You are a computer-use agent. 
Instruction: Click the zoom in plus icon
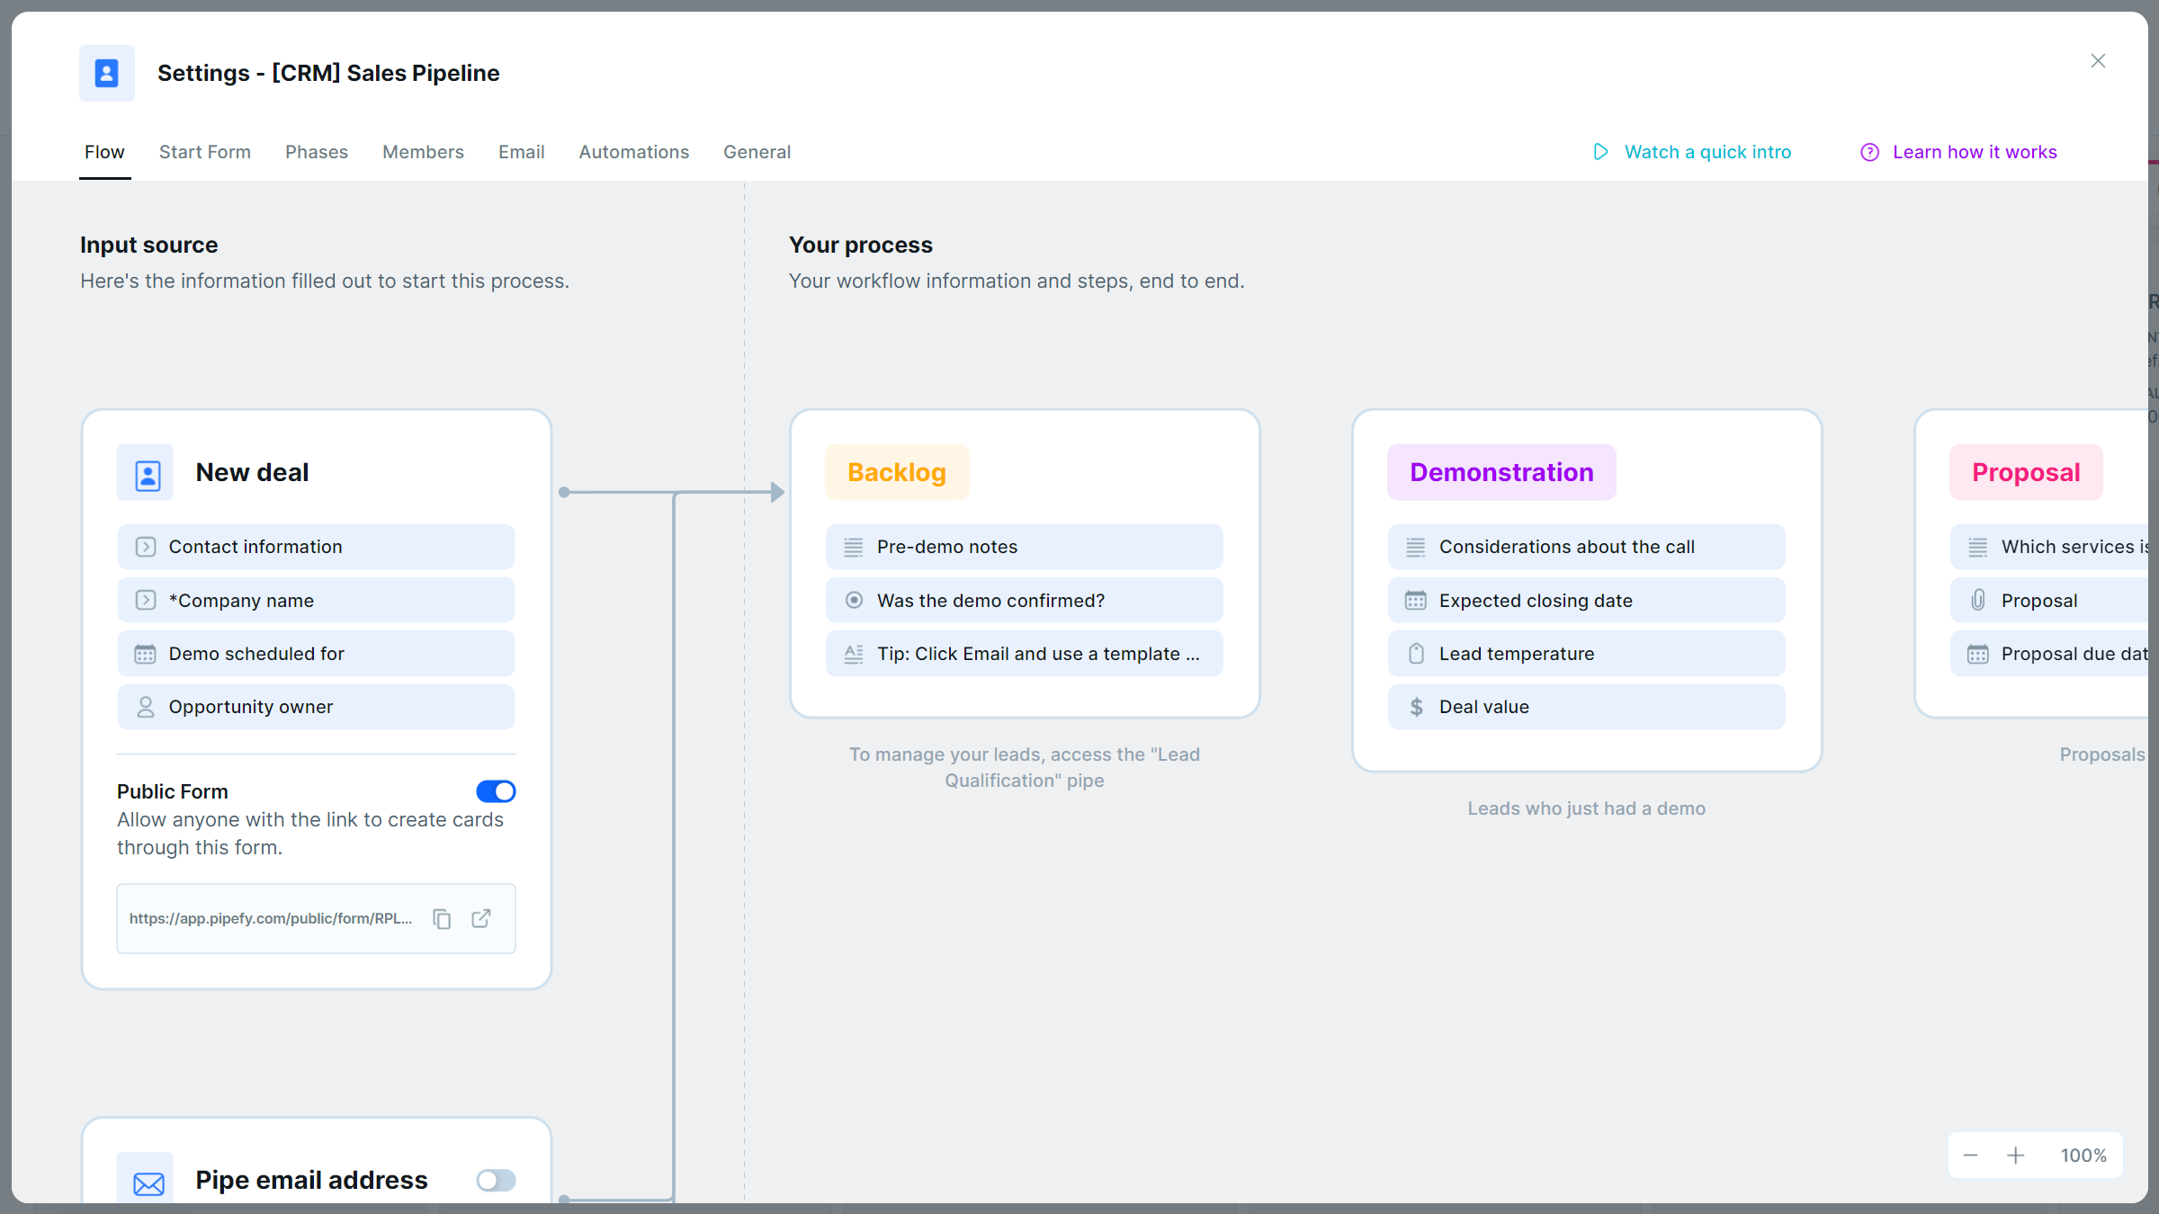[x=2016, y=1156]
